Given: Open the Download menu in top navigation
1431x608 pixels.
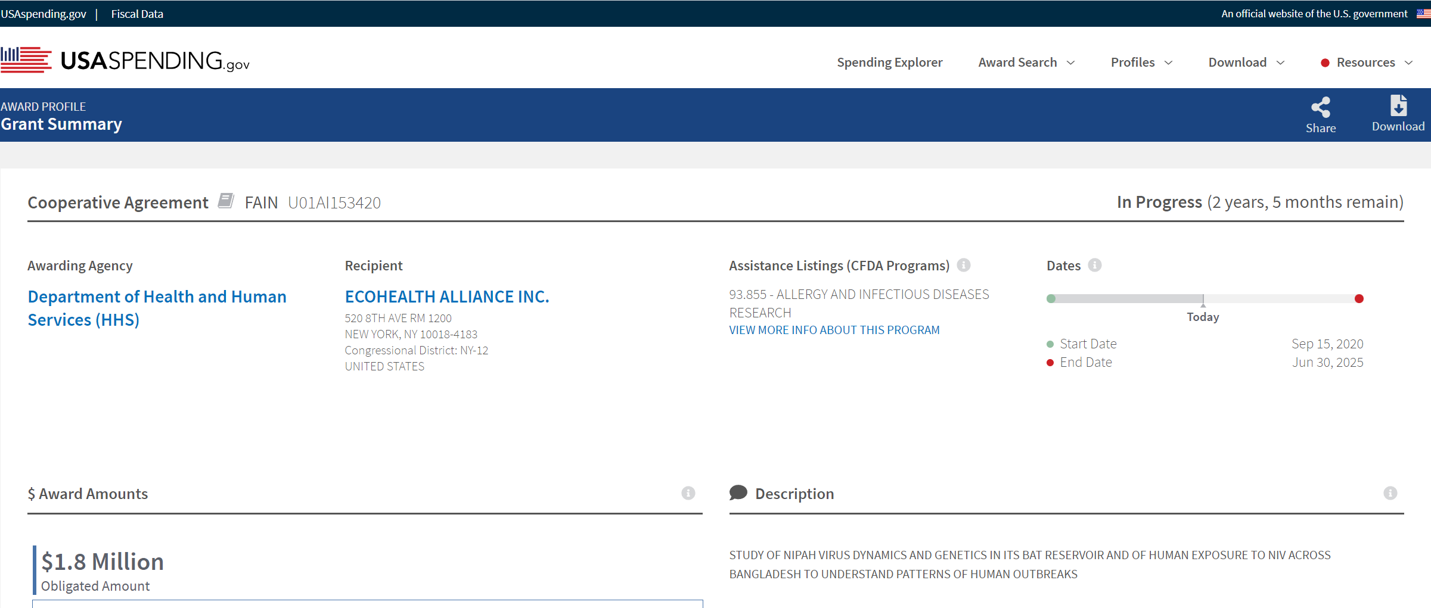Looking at the screenshot, I should [1237, 63].
